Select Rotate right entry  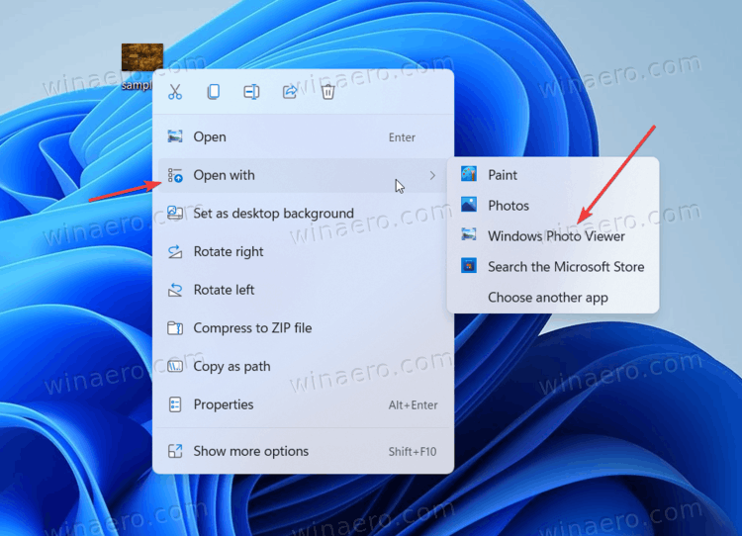[304, 251]
